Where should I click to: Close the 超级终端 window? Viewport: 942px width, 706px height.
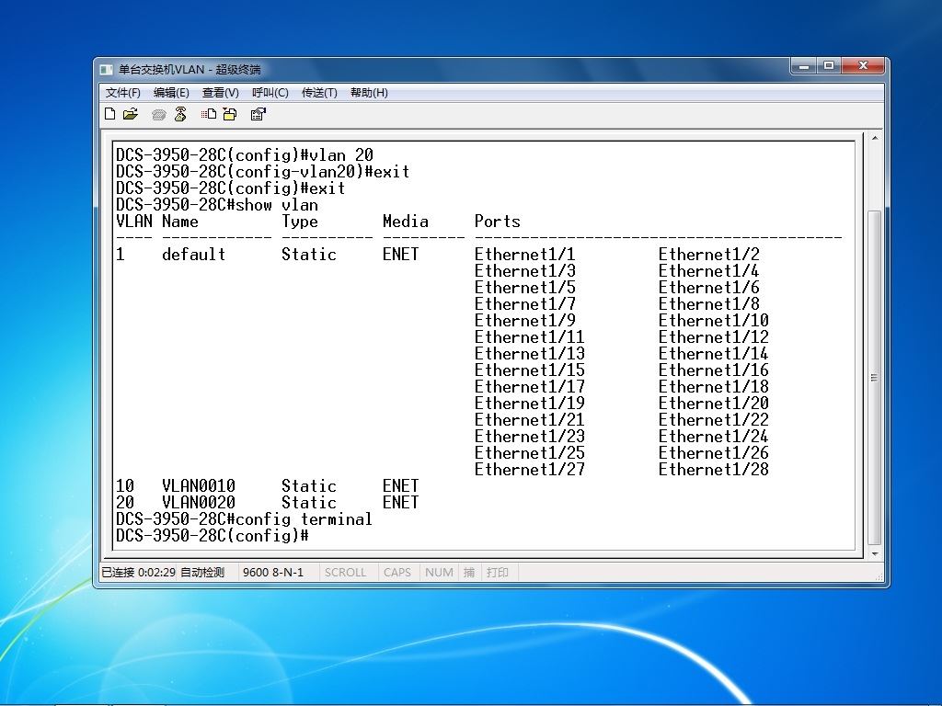(863, 66)
